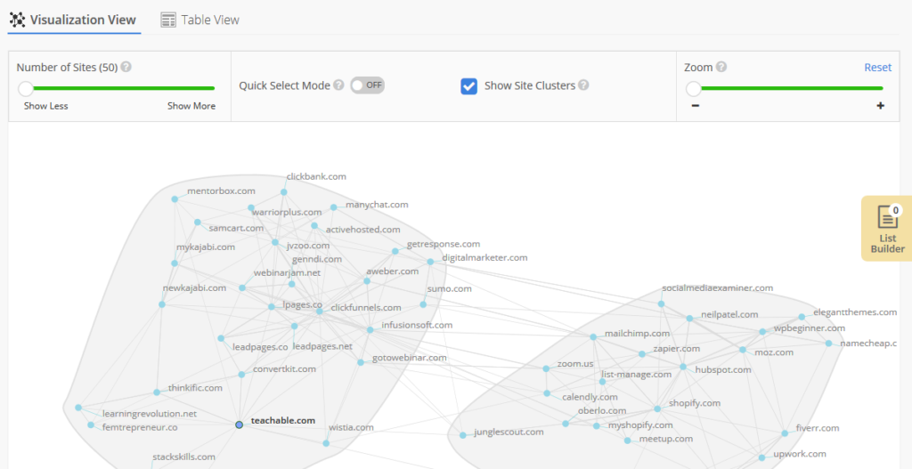The image size is (912, 469).
Task: Click the Visualization View network icon
Action: (x=17, y=20)
